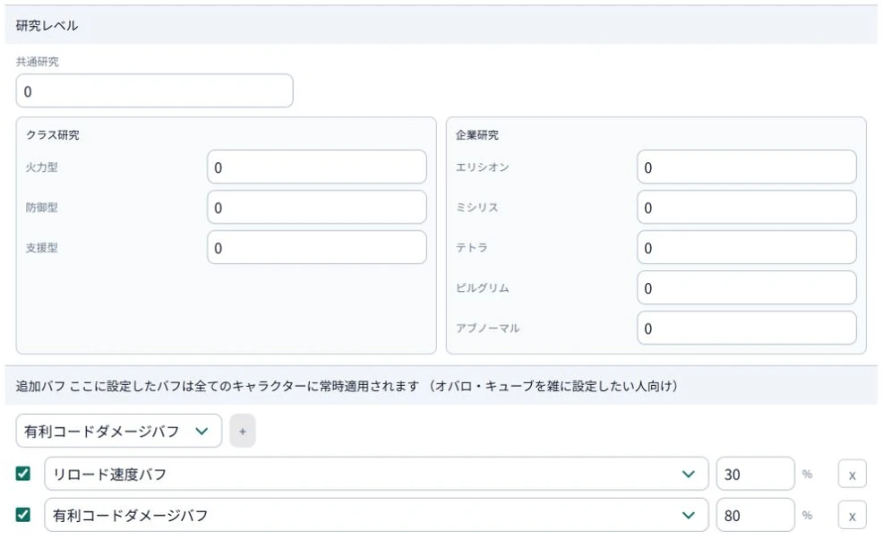Click the 30 percent value field
Viewport: 883px width, 548px height.
[755, 474]
